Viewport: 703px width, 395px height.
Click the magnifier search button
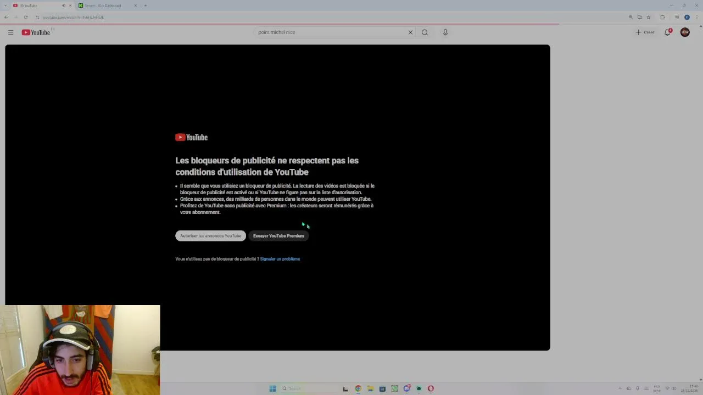(425, 32)
